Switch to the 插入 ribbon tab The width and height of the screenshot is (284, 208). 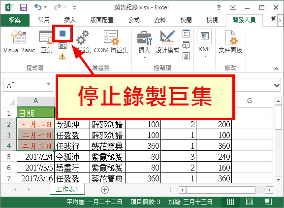point(70,20)
